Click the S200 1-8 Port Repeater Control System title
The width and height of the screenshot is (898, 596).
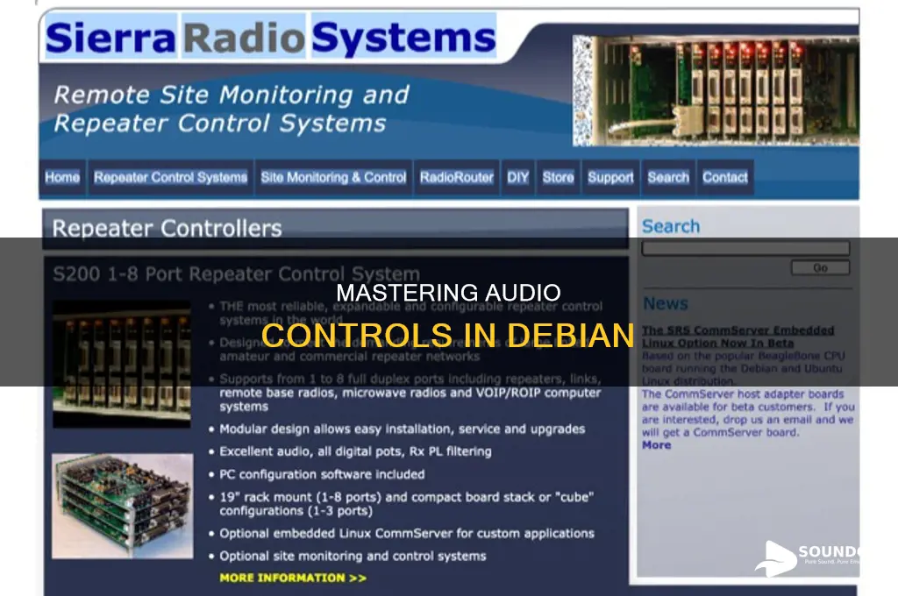coord(236,273)
